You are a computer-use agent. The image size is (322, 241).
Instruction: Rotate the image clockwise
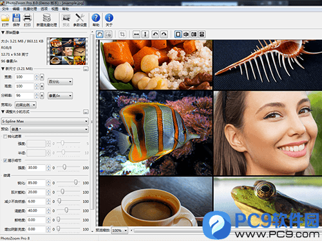pos(164,34)
